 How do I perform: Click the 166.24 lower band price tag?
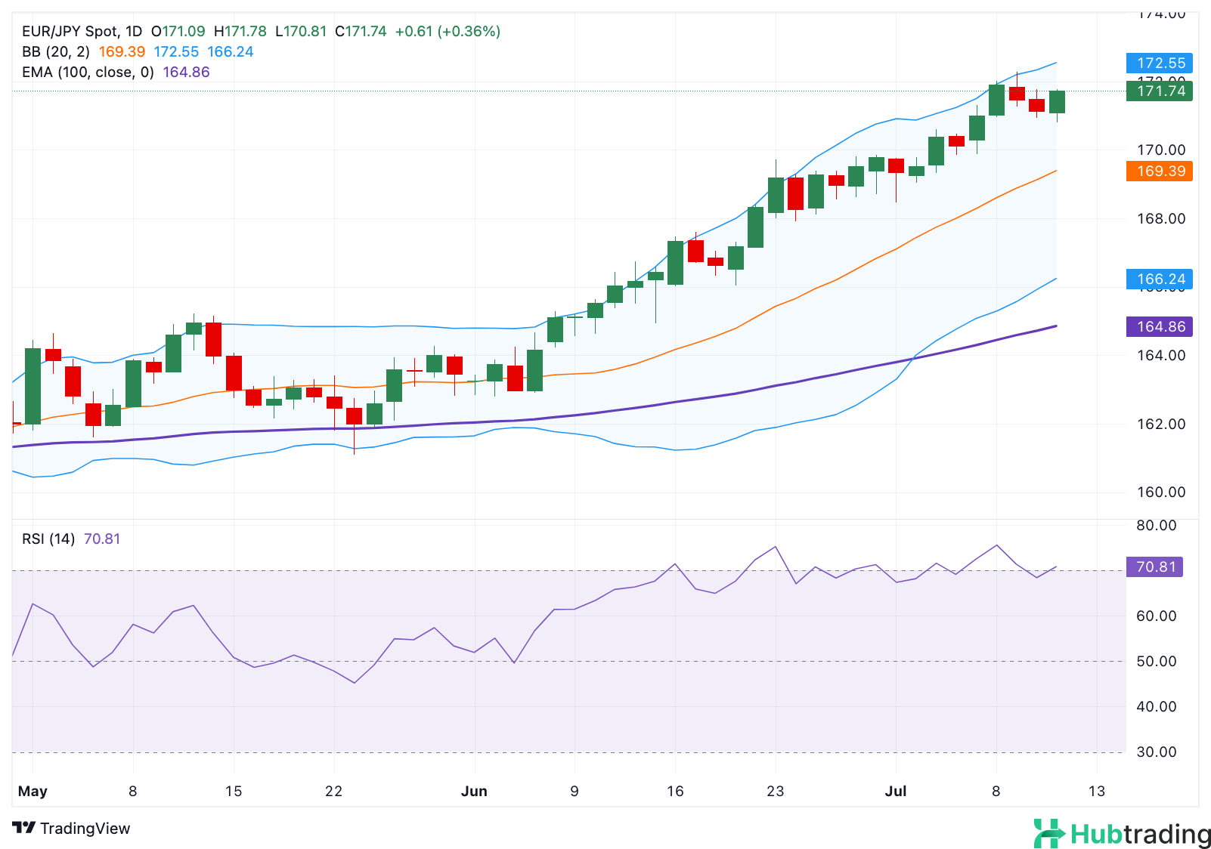tap(1159, 279)
